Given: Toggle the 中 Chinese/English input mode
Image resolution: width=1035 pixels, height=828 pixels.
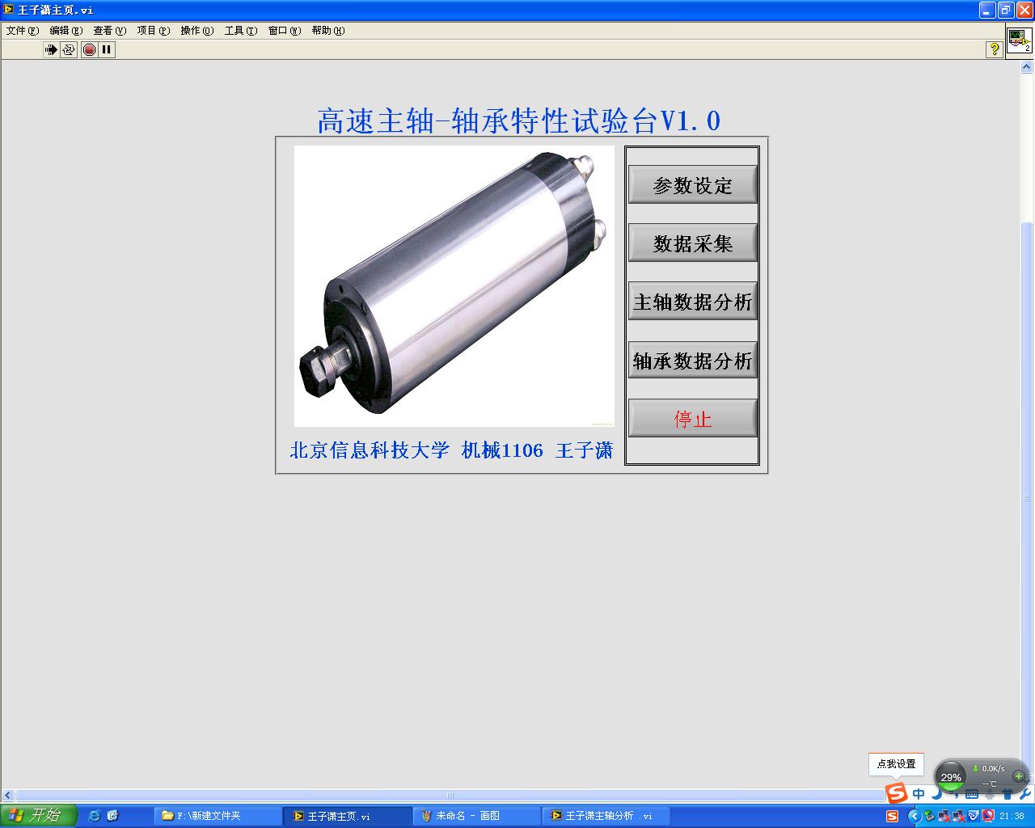Looking at the screenshot, I should click(x=919, y=794).
